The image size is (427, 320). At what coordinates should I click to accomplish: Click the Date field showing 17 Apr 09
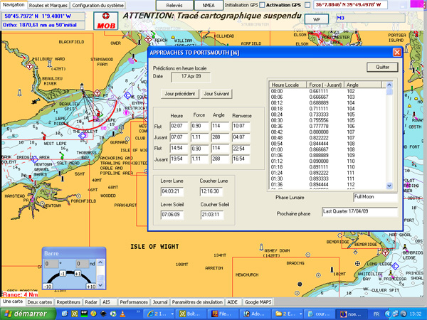click(x=191, y=77)
